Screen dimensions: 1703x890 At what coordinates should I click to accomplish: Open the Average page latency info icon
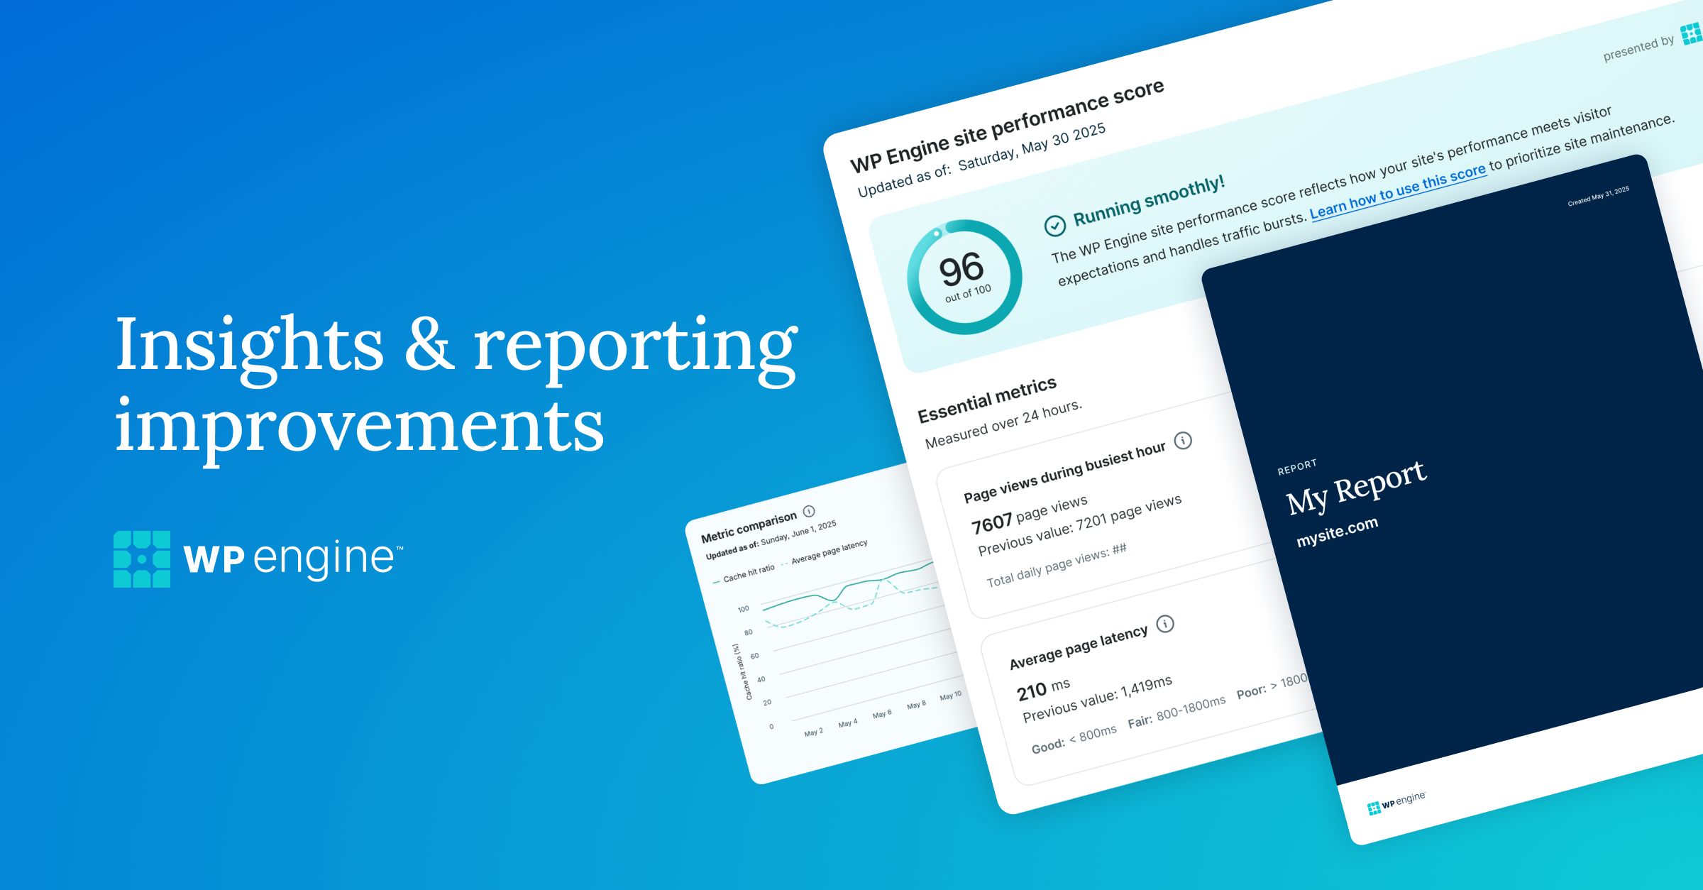(1166, 625)
